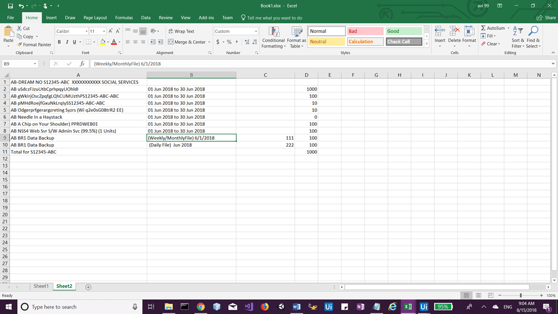The width and height of the screenshot is (558, 314).
Task: Click the zoom slider handle in status bar
Action: pos(521,296)
